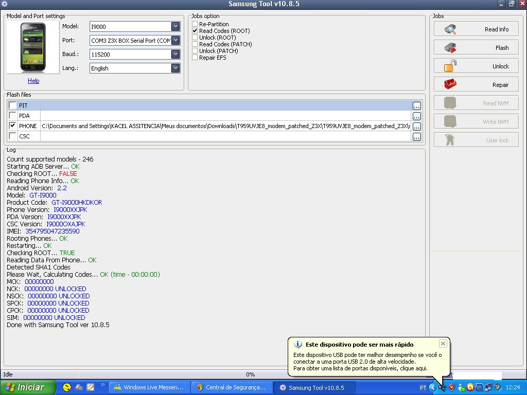Click the orange circle tray icon
The image size is (527, 395).
470,388
